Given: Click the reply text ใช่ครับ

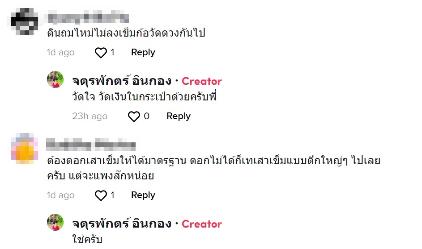Looking at the screenshot, I should pyautogui.click(x=88, y=240).
